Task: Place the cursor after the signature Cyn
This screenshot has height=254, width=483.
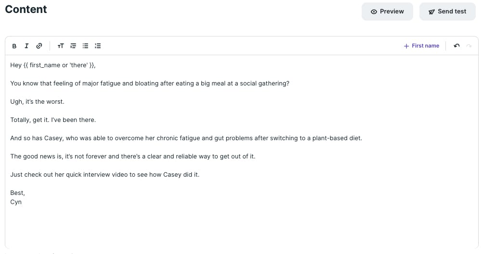Action: (x=22, y=202)
